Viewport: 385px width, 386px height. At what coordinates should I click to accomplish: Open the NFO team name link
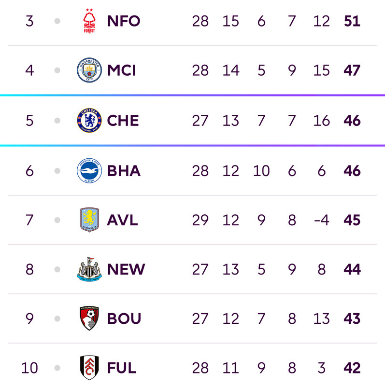coord(124,21)
